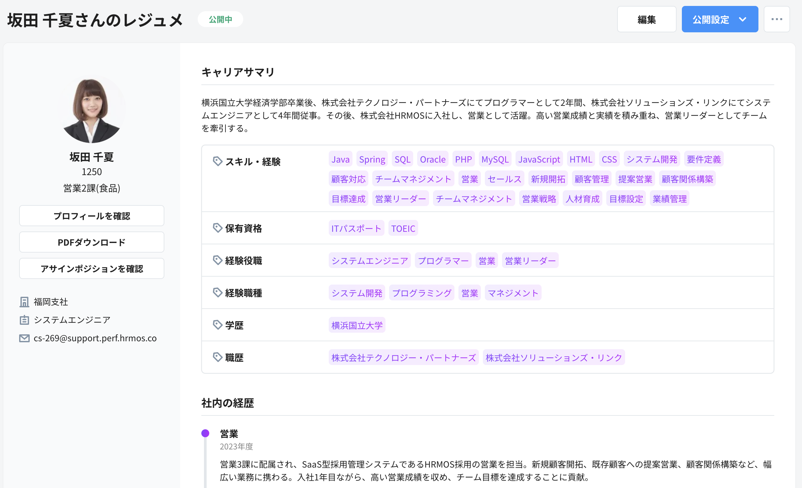Click the CSS skill tag
Viewport: 802px width, 488px height.
tap(609, 159)
